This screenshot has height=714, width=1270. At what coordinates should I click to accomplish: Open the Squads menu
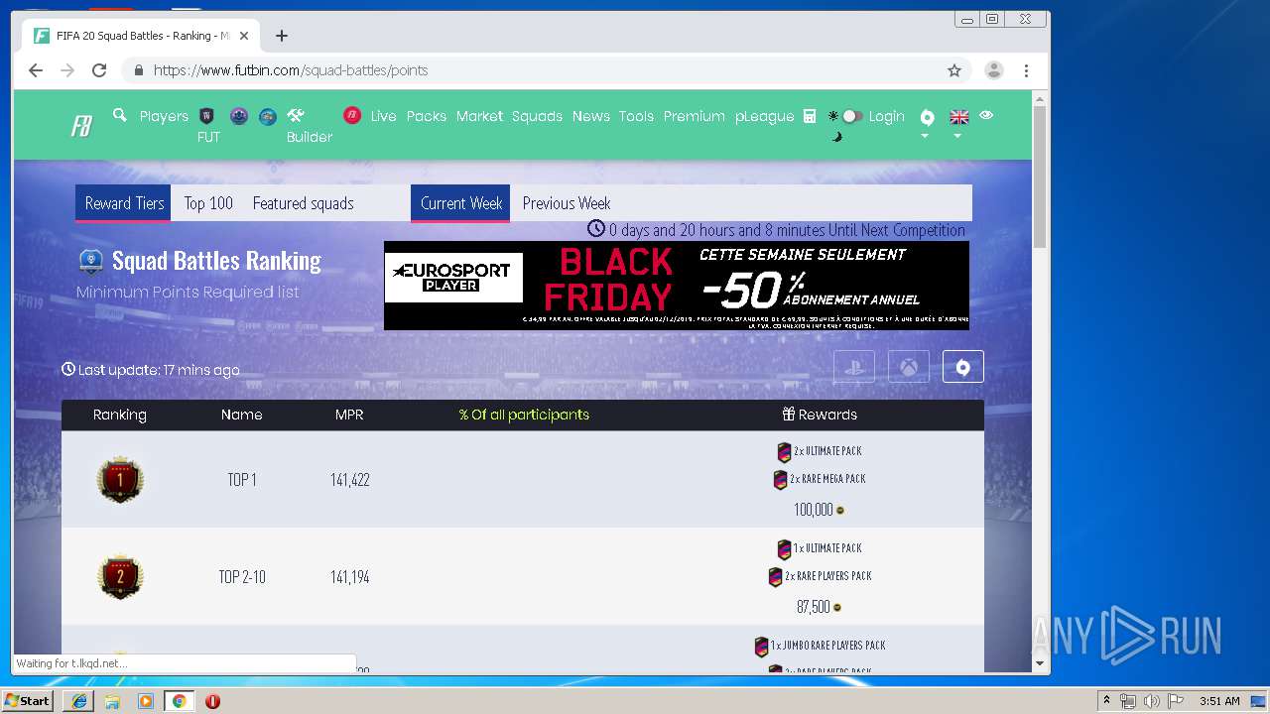pyautogui.click(x=537, y=116)
